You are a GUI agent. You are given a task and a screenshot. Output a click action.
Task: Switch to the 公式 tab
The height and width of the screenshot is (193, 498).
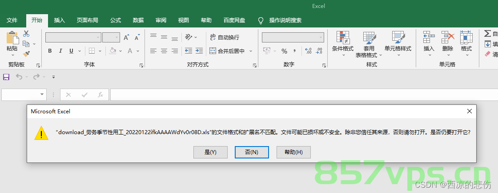point(116,20)
